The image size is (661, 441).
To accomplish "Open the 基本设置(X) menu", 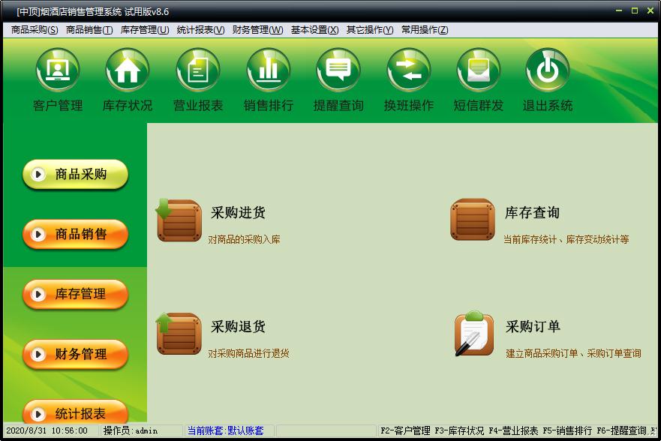I will point(314,30).
